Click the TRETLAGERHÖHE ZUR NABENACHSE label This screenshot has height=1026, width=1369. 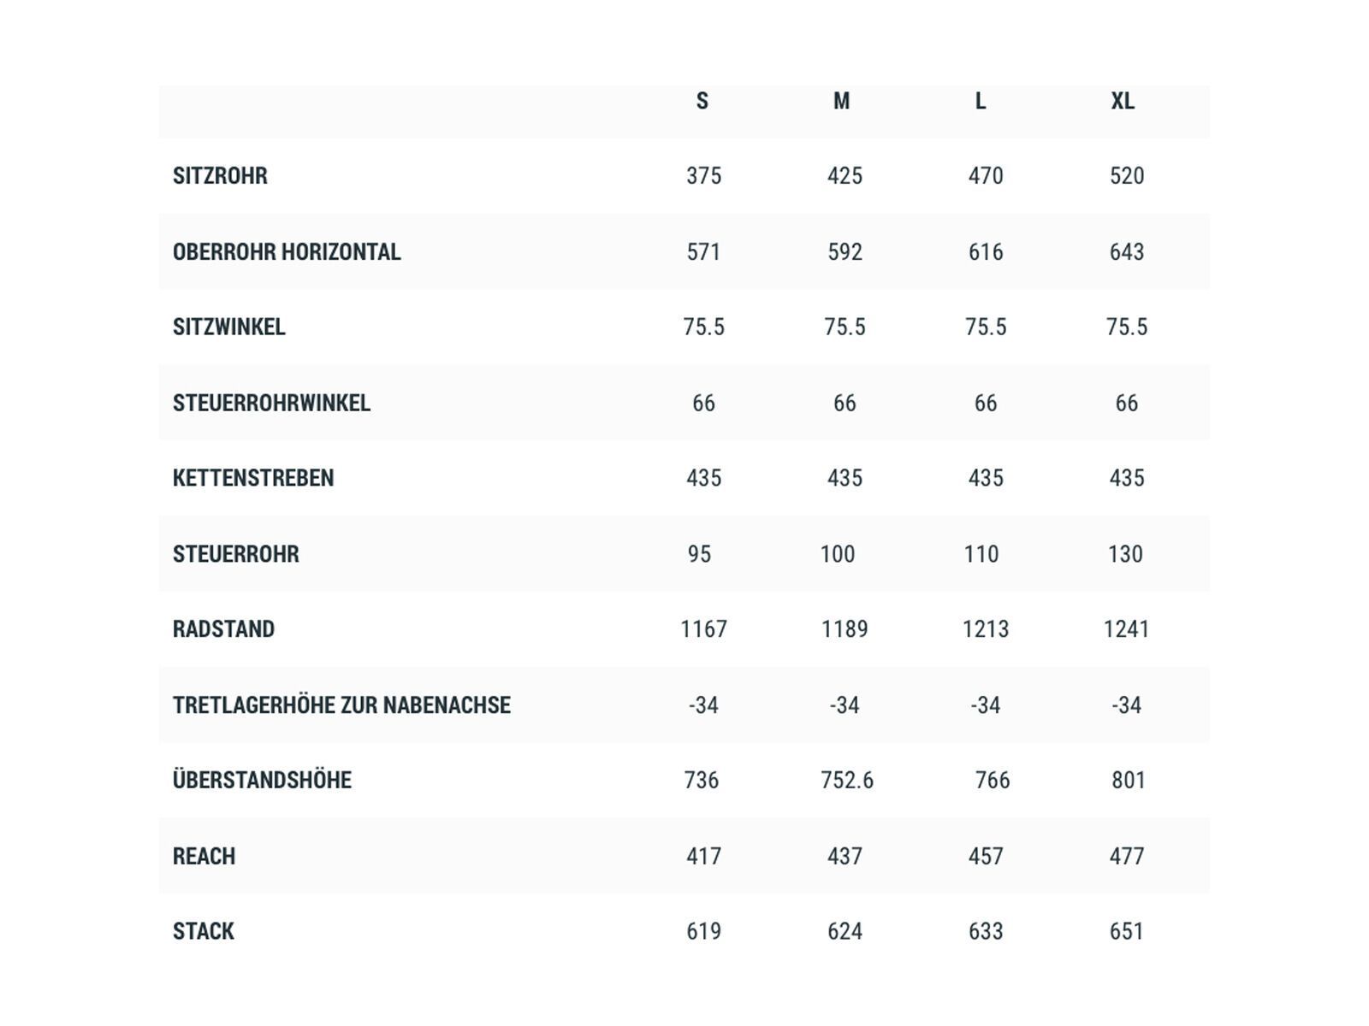(x=341, y=705)
